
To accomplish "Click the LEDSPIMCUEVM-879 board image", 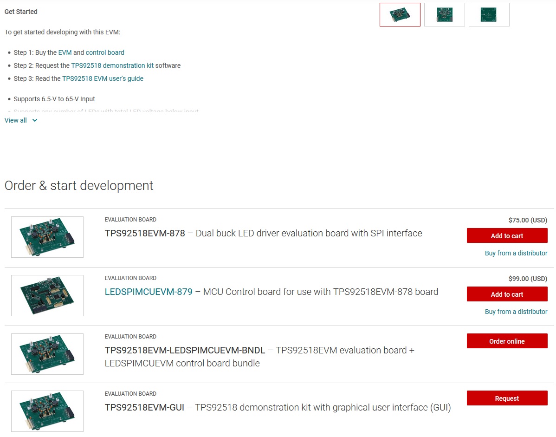I will (47, 295).
